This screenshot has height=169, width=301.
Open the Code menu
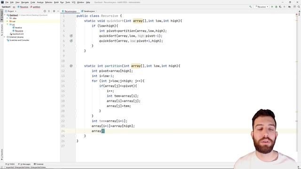33,2
